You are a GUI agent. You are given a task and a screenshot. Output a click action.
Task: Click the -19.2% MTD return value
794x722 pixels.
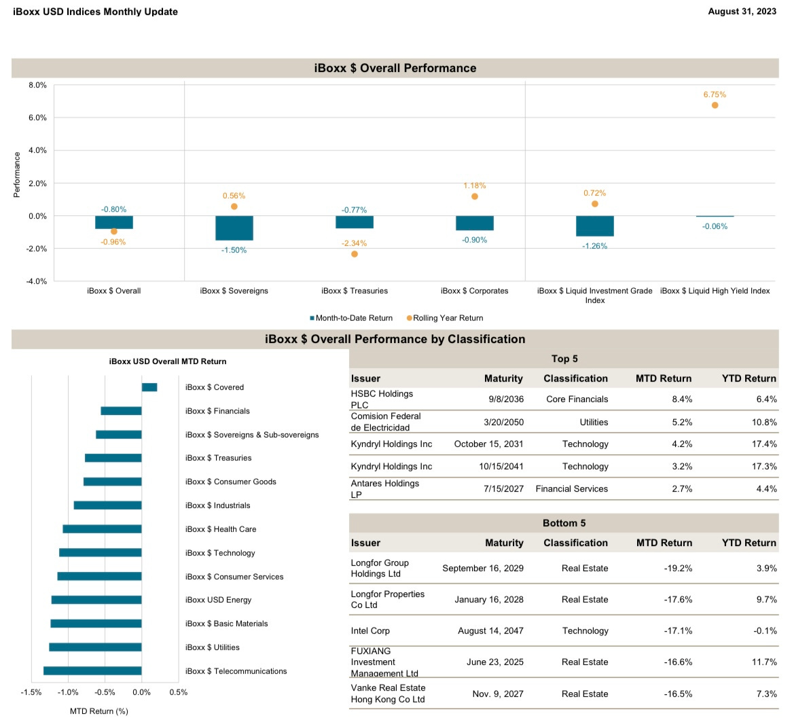coord(678,568)
